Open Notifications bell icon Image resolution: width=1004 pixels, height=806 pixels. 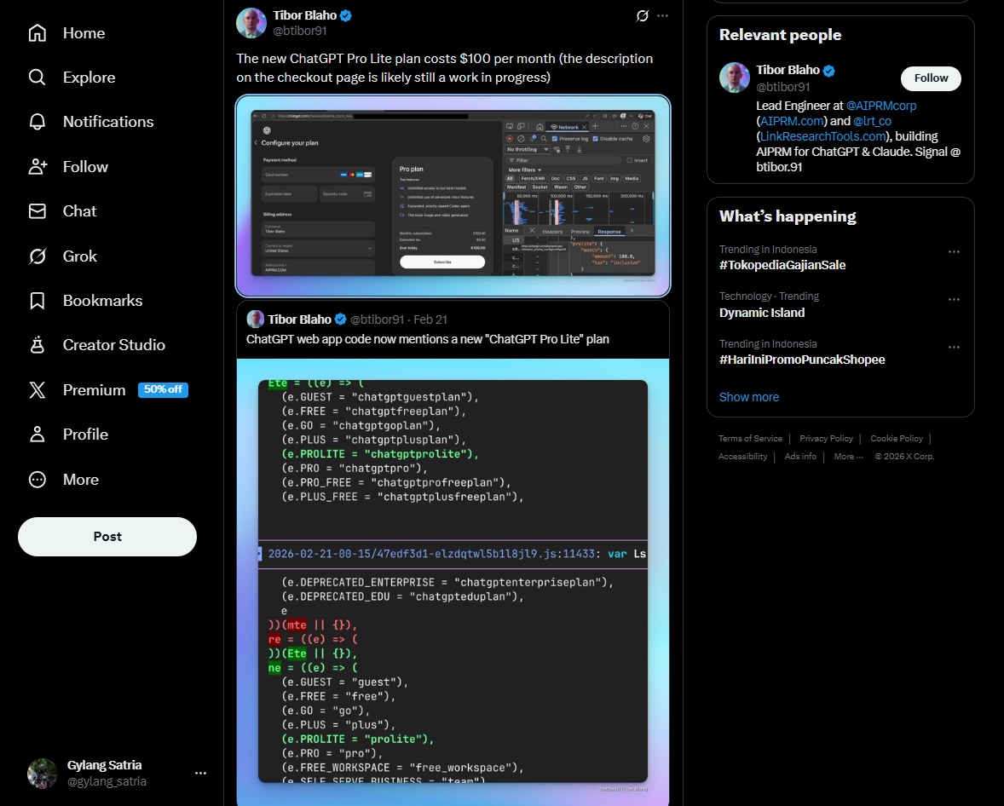click(x=38, y=122)
